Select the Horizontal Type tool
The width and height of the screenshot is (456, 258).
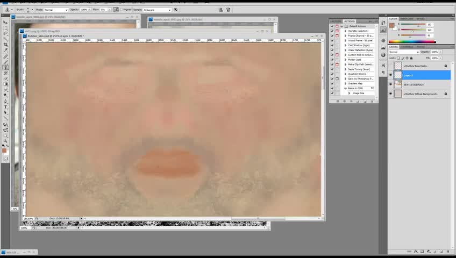5,107
